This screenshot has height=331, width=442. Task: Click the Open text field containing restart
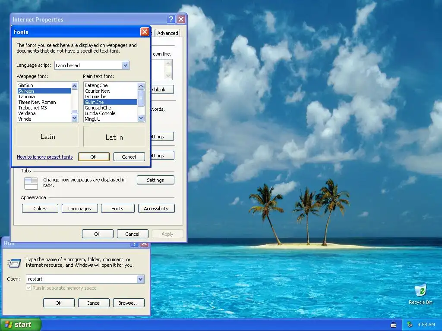82,279
